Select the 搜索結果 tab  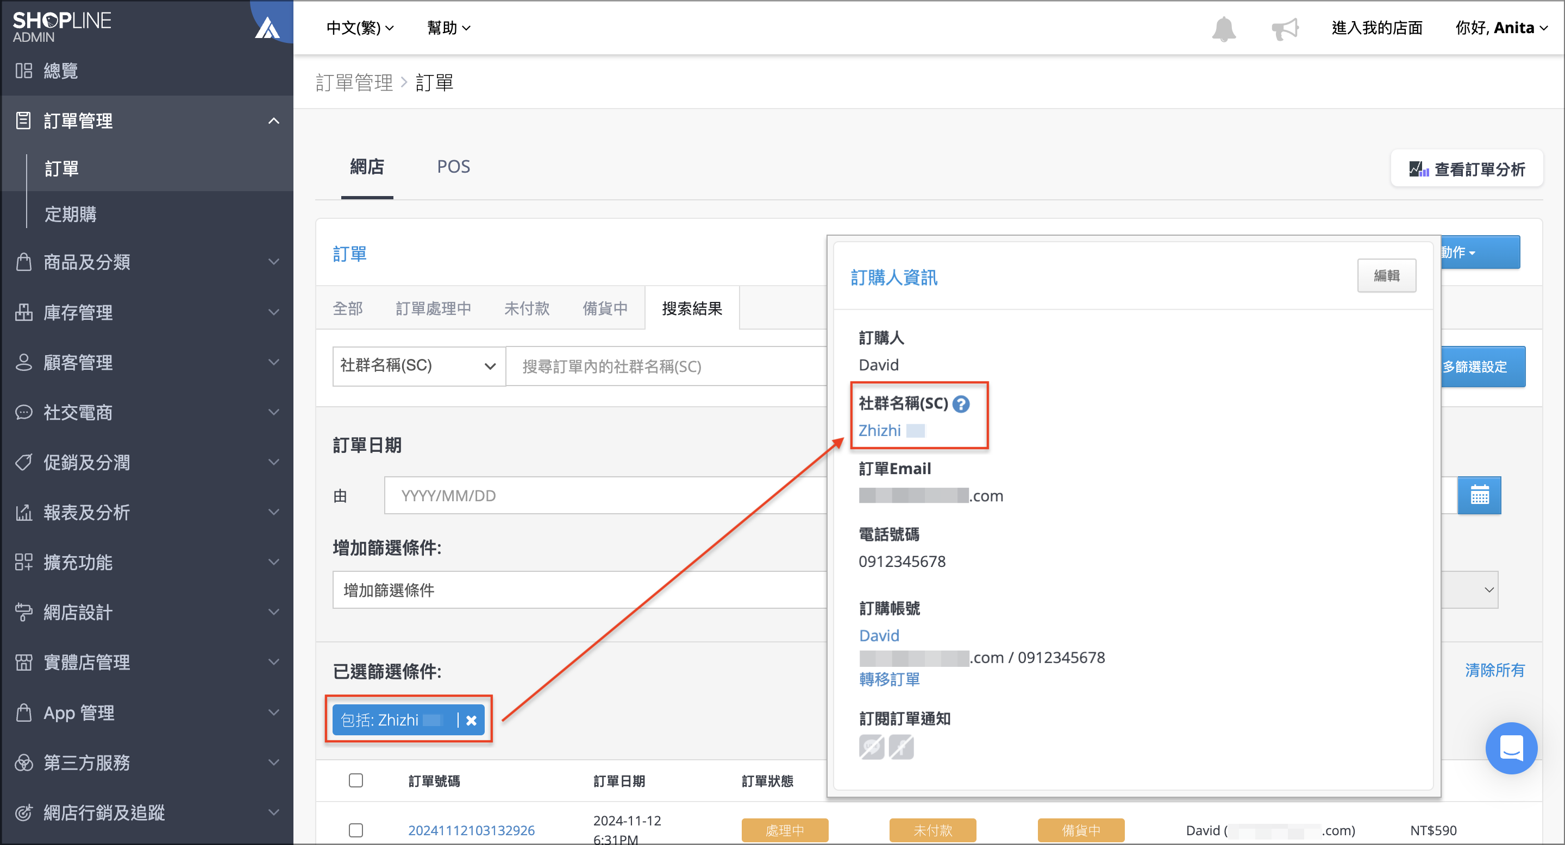(x=692, y=308)
